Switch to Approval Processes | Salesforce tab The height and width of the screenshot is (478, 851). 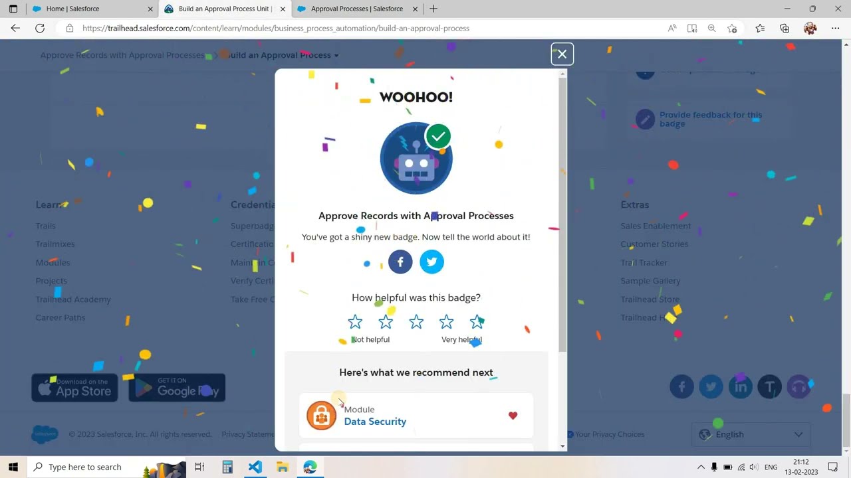357,9
